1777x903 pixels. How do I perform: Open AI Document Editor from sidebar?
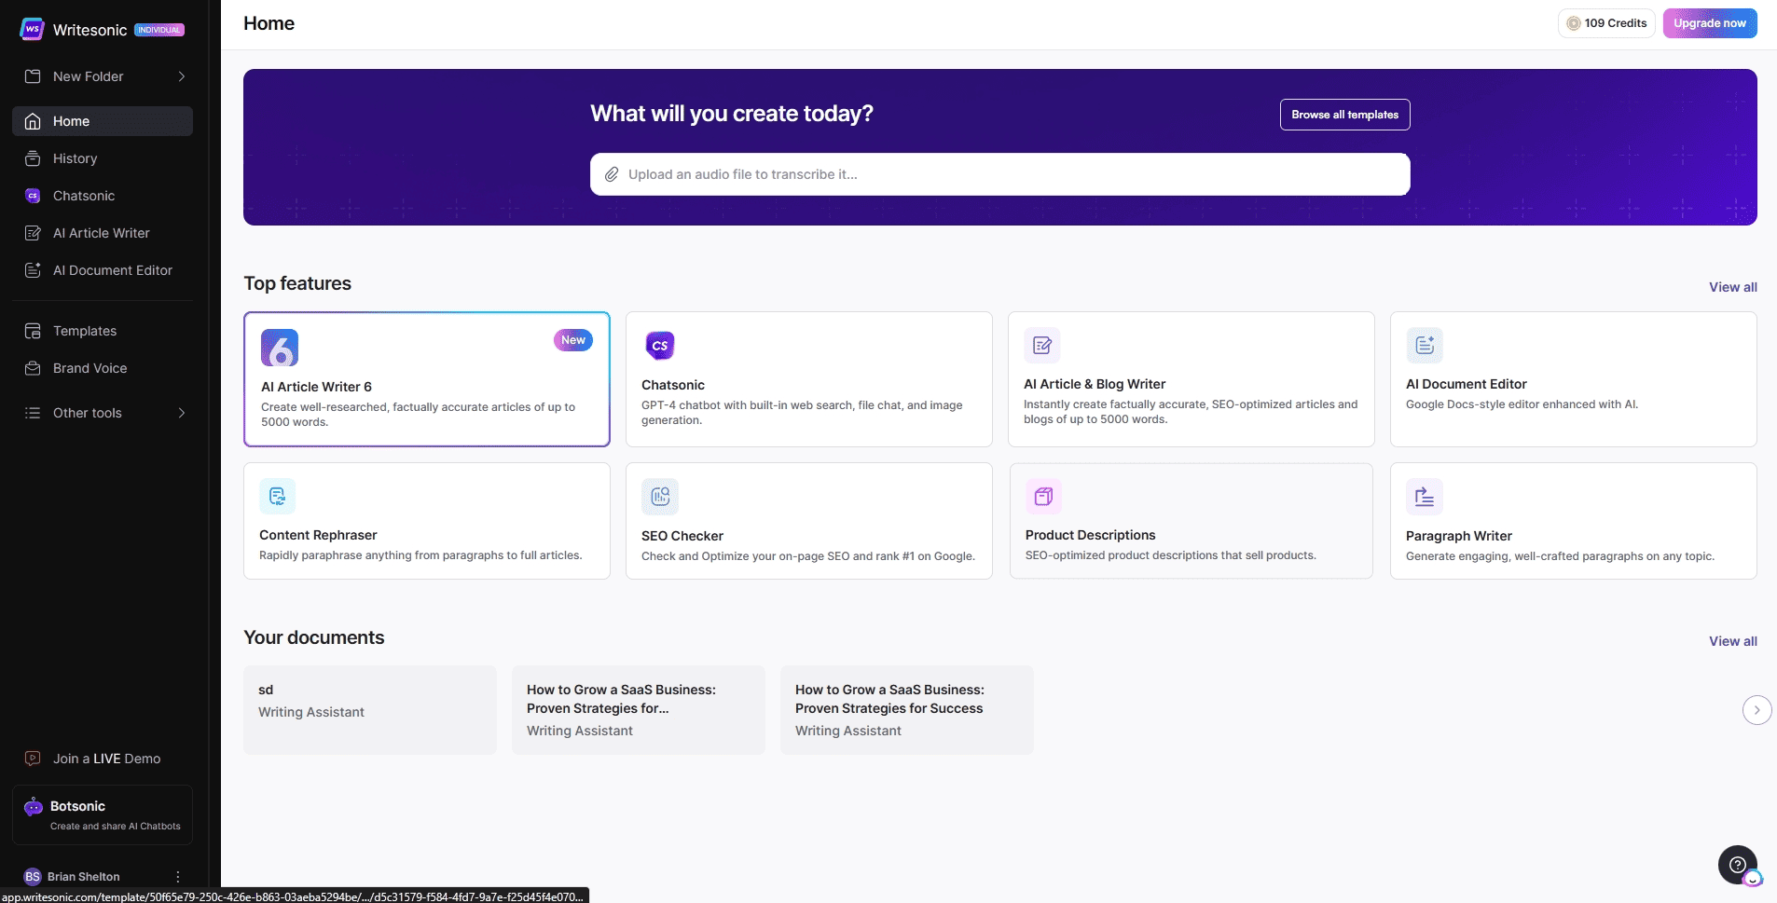pos(103,270)
